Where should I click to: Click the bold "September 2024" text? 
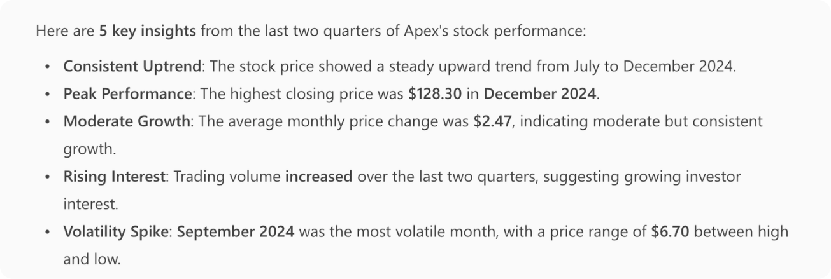point(236,231)
